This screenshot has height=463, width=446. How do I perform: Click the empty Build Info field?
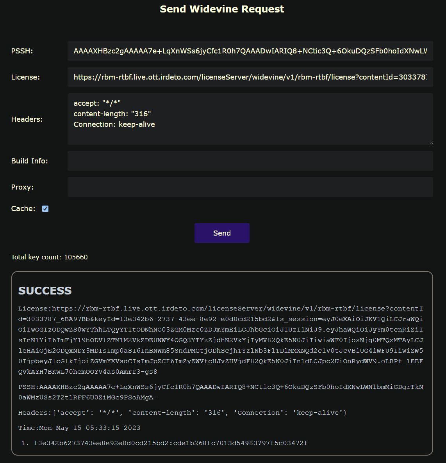(x=250, y=161)
